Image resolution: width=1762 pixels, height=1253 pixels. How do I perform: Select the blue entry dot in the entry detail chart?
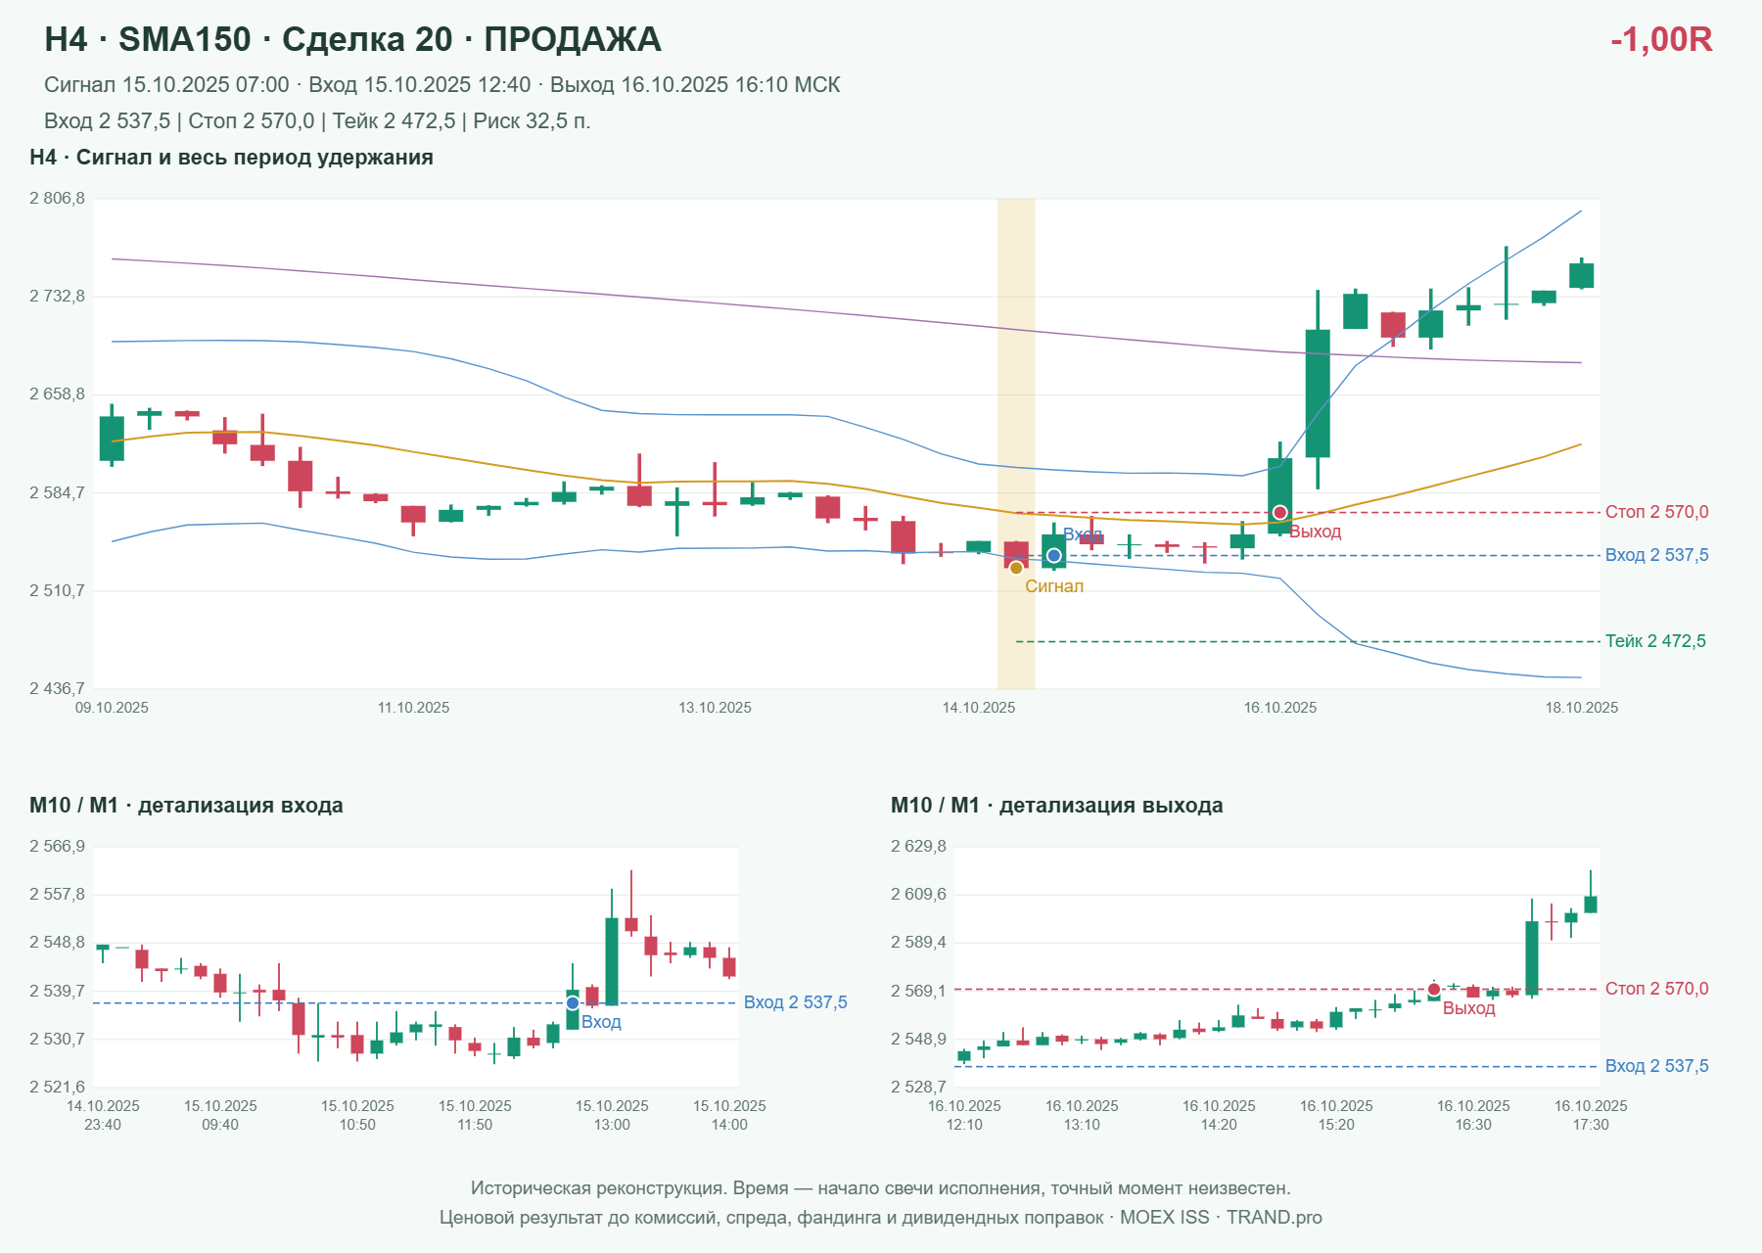(x=573, y=1003)
